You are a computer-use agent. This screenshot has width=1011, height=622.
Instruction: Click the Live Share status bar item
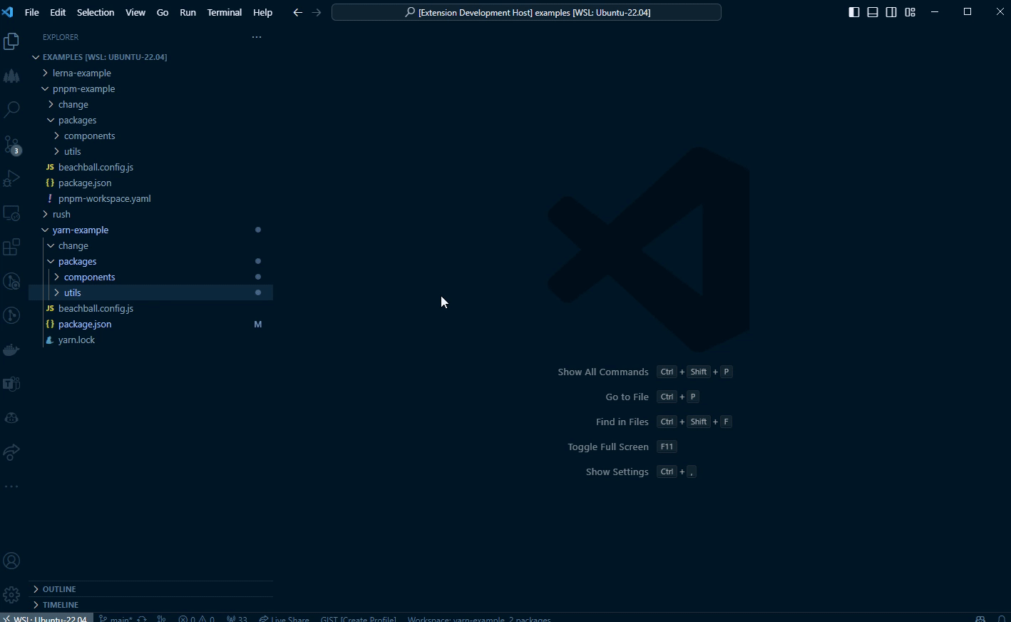[x=284, y=618]
